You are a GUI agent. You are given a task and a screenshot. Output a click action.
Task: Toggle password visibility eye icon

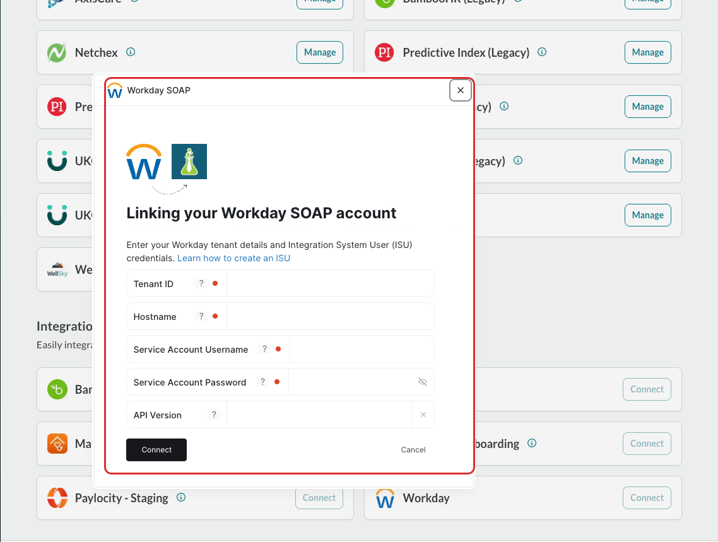423,382
